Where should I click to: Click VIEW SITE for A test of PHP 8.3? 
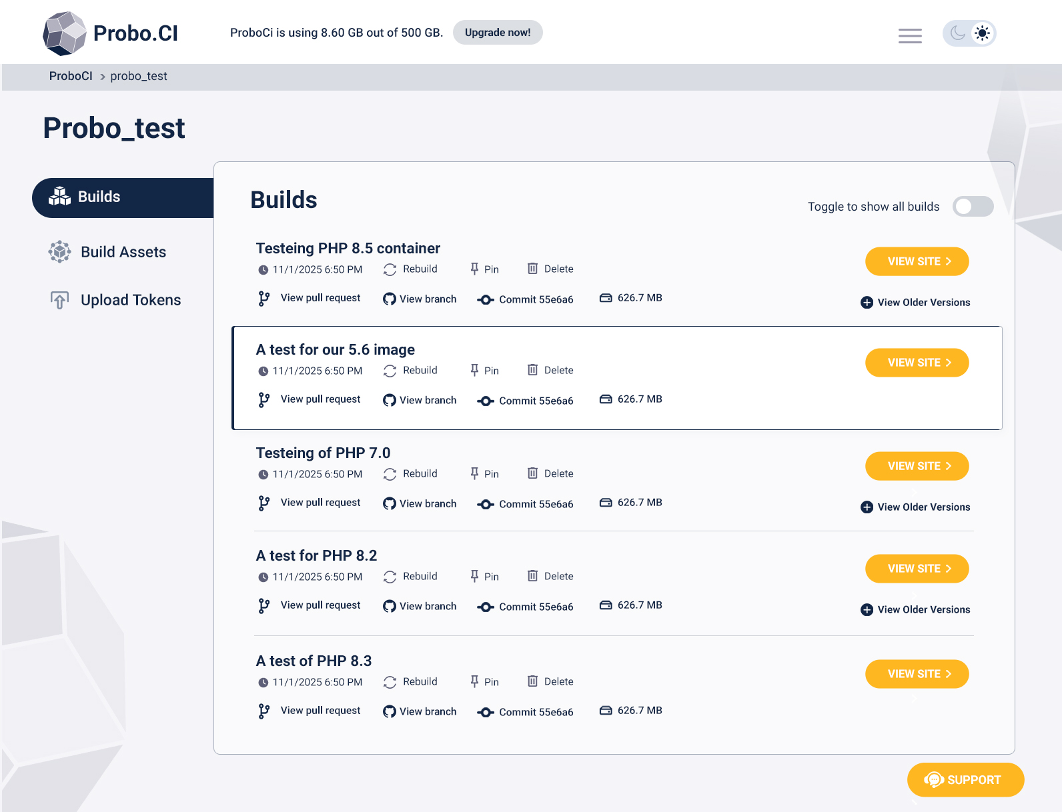click(x=917, y=674)
